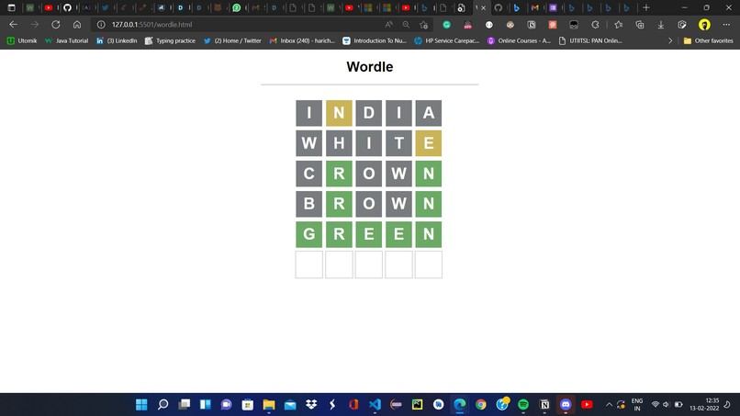Open the (2) Home / Twitter bookmark
Image resolution: width=740 pixels, height=416 pixels.
(x=232, y=40)
